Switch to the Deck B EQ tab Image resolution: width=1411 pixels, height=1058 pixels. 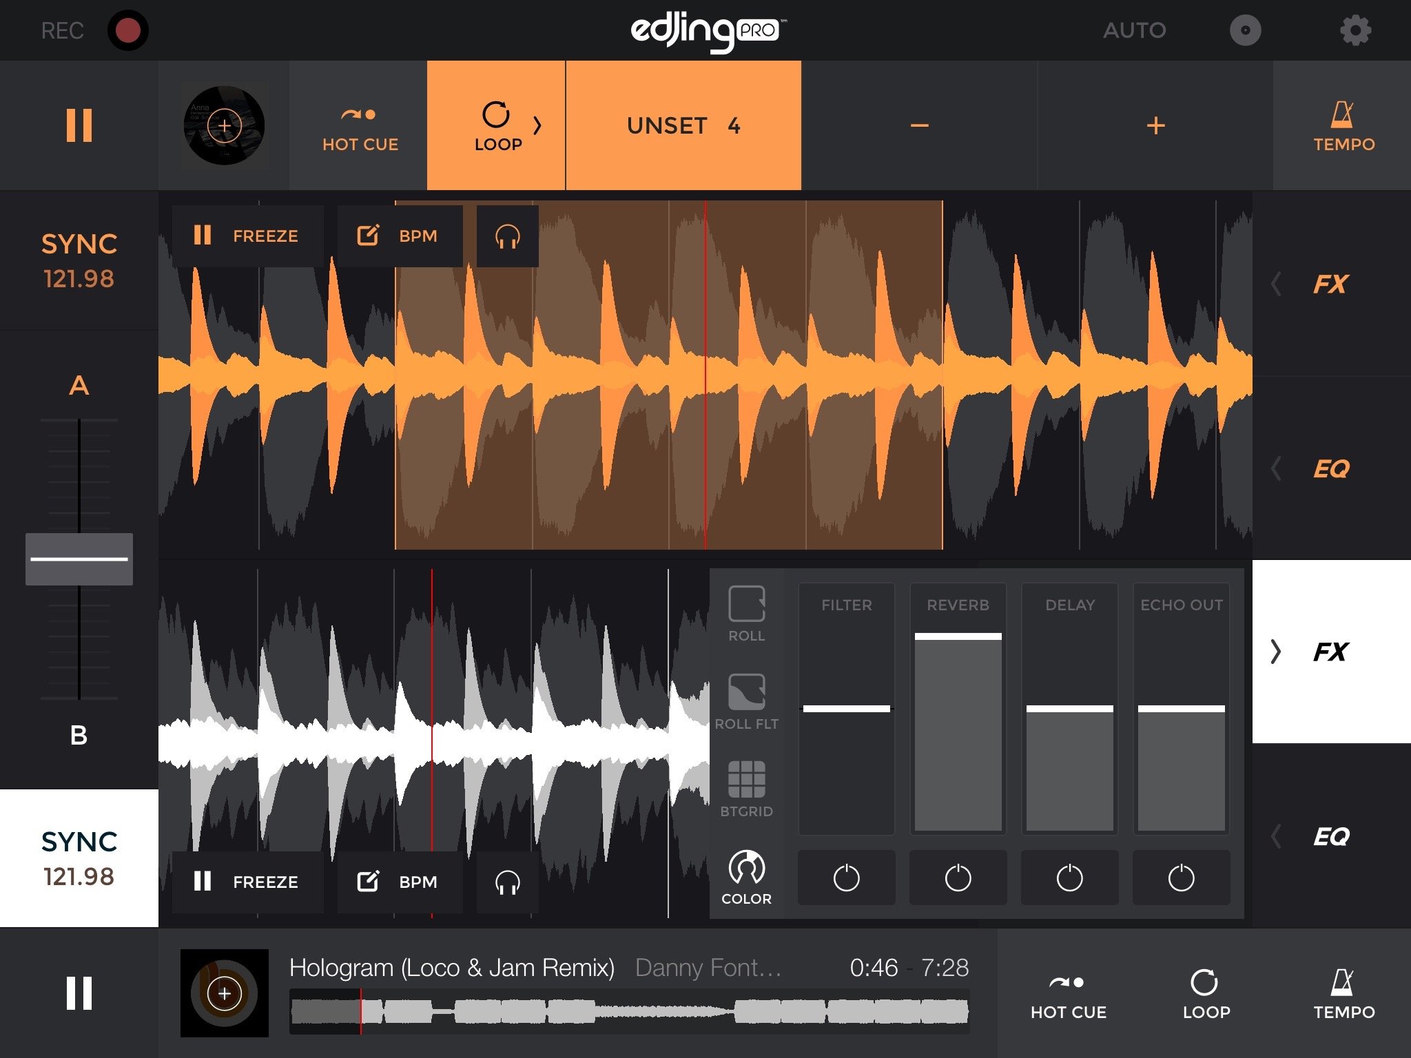click(1330, 836)
